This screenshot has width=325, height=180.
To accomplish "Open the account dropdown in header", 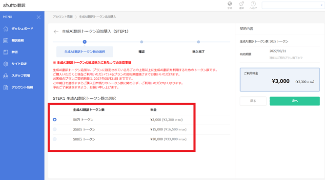I will tap(293, 5).
